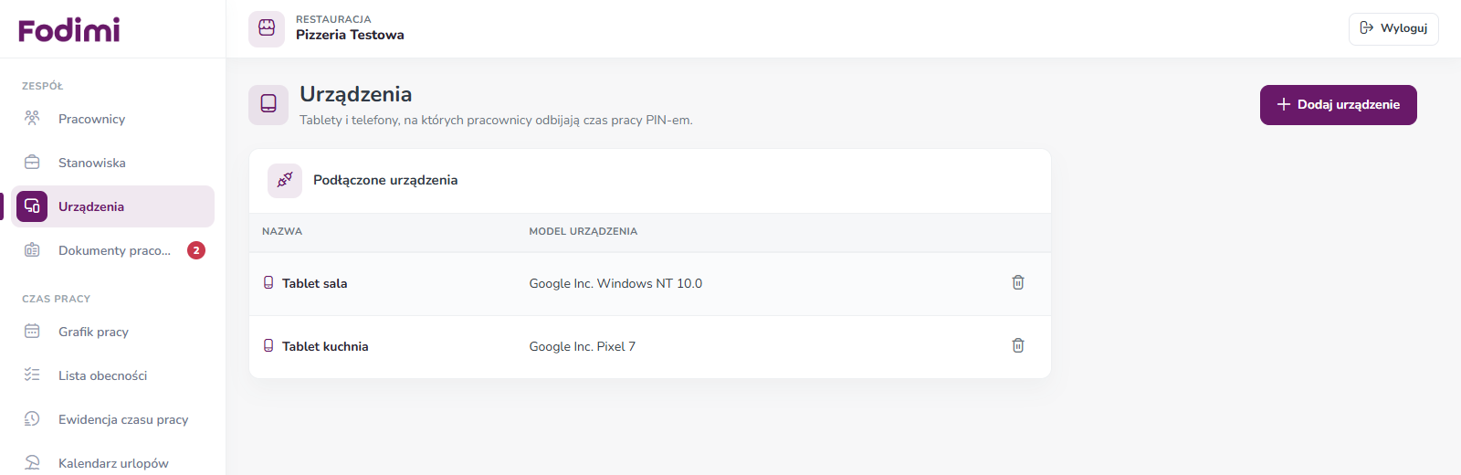1461x475 pixels.
Task: Click Google Inc. Pixel 7 cell
Action: tap(583, 346)
